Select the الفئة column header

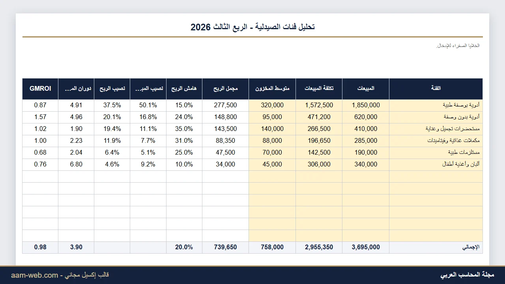[x=436, y=89]
